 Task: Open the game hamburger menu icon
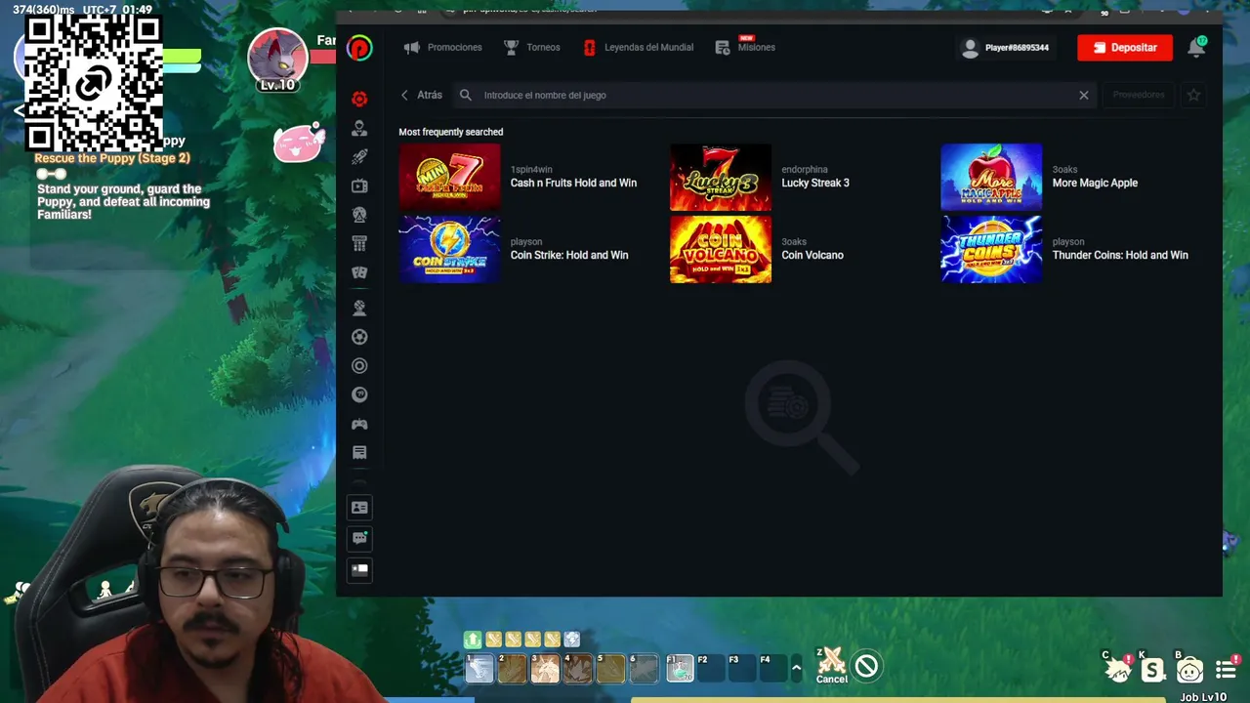click(1226, 670)
